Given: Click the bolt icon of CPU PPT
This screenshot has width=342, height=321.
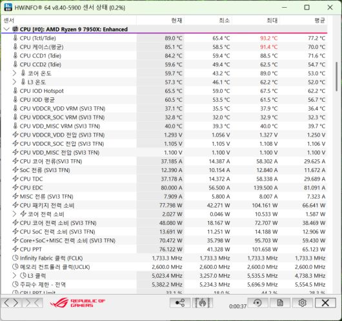Looking at the screenshot, I should pos(15,249).
